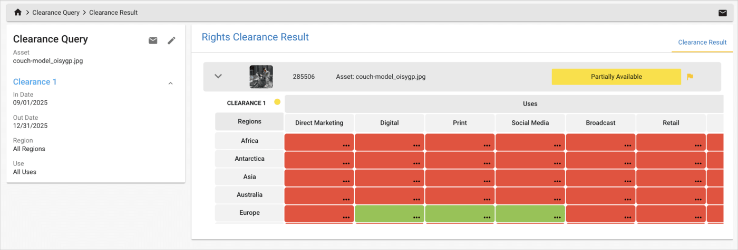Click the yellow flag icon

pos(690,77)
